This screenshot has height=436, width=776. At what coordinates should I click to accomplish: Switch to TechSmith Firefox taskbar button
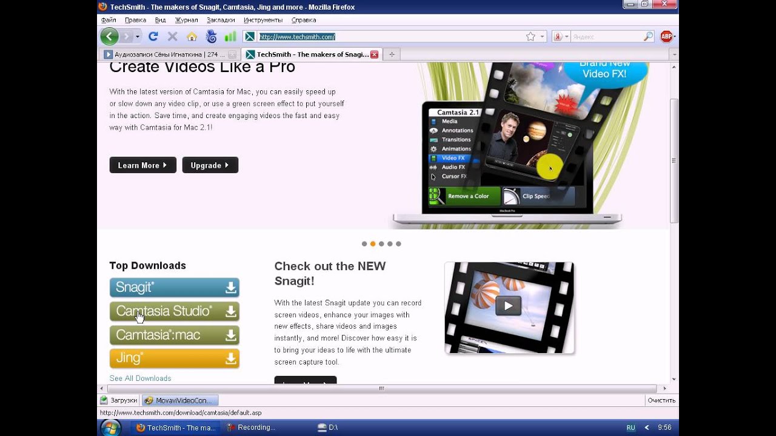click(176, 428)
